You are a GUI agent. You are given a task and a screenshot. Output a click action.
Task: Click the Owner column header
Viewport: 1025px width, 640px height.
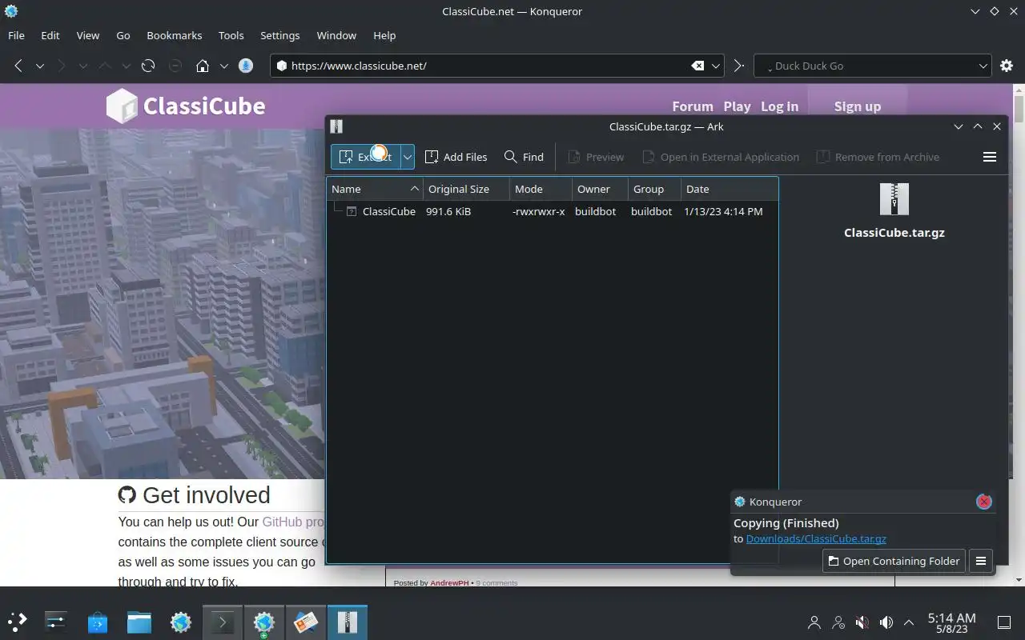(600, 189)
